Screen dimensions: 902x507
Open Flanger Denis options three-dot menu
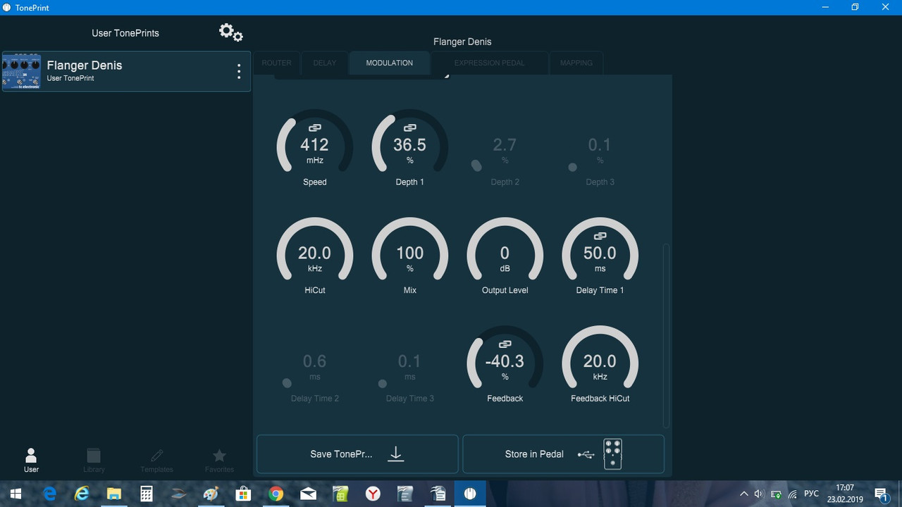point(239,71)
